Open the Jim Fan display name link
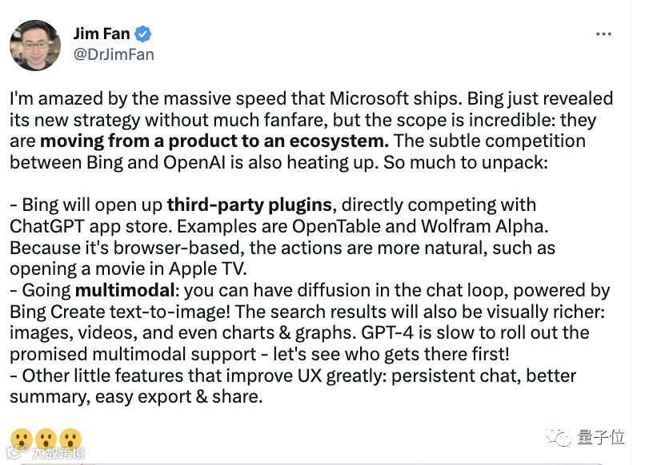 point(102,34)
